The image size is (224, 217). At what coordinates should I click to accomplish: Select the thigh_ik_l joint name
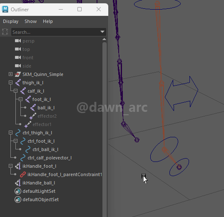point(33,83)
